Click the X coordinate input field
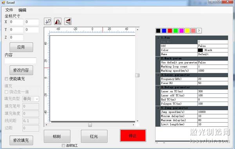This screenshot has height=149, width=235. click(16, 22)
